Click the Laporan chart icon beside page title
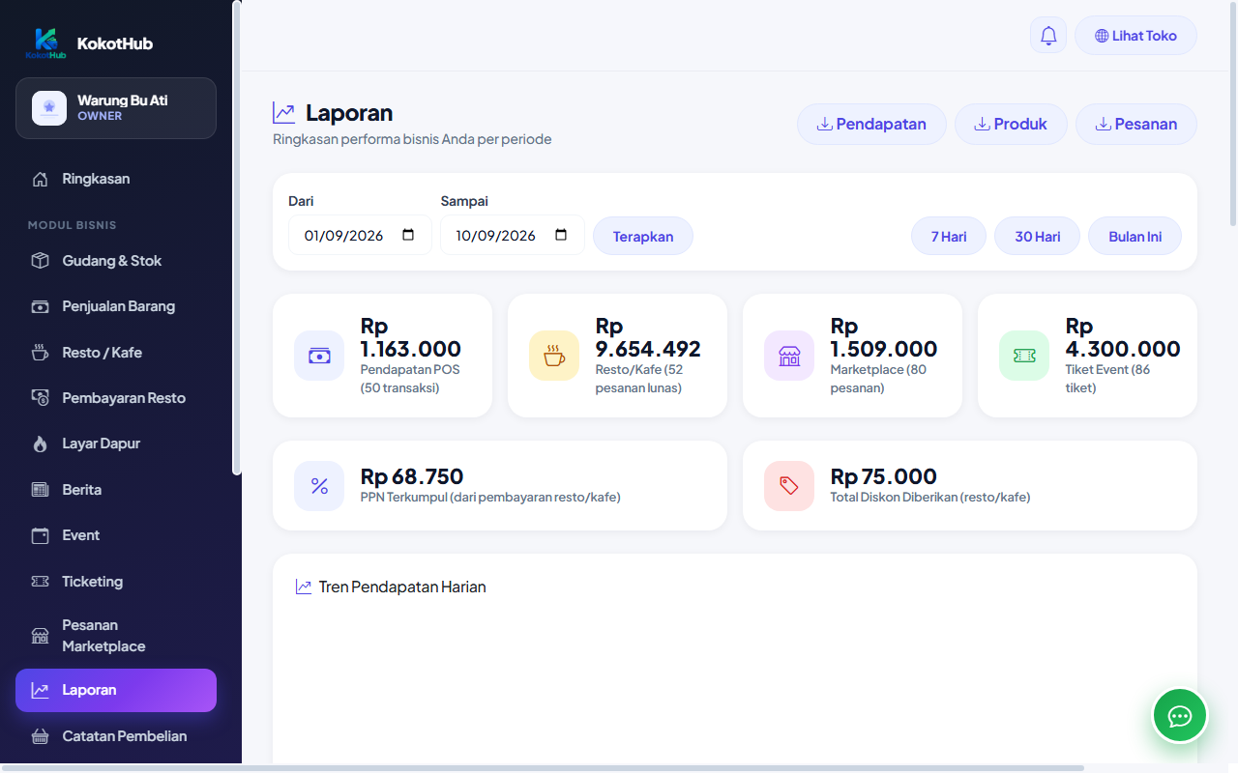This screenshot has height=773, width=1238. point(284,113)
